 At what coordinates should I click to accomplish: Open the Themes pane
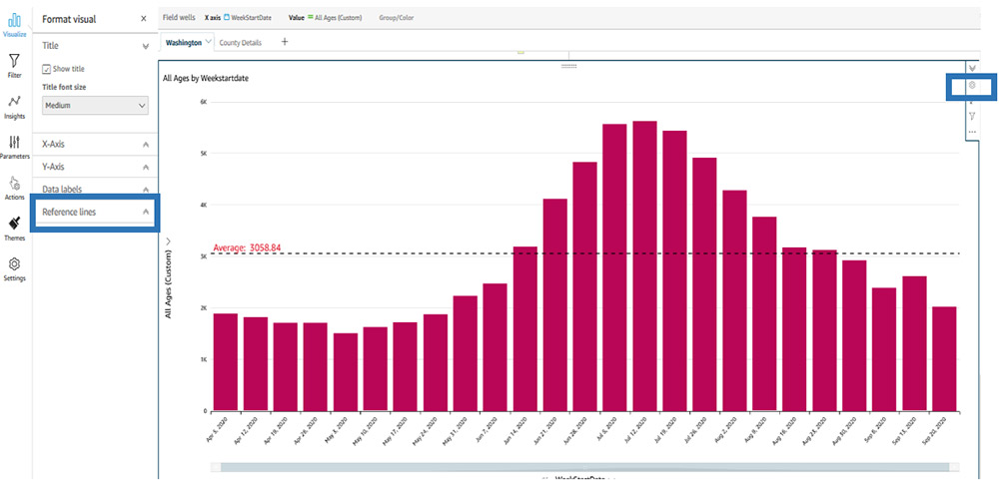click(x=14, y=230)
